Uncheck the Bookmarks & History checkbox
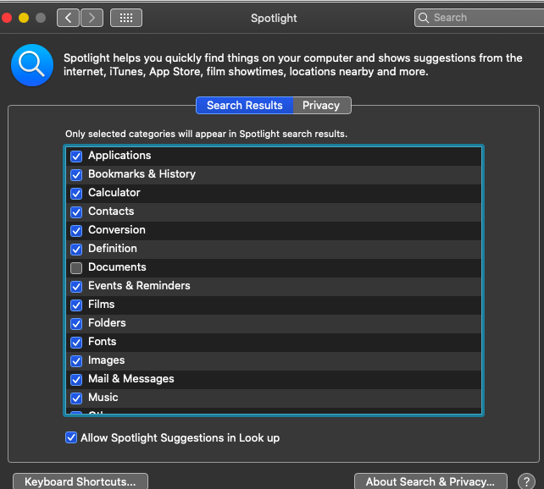The width and height of the screenshot is (544, 489). pos(76,175)
